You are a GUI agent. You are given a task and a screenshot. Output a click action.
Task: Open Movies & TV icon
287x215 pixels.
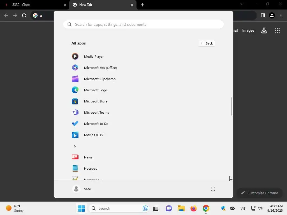point(75,135)
